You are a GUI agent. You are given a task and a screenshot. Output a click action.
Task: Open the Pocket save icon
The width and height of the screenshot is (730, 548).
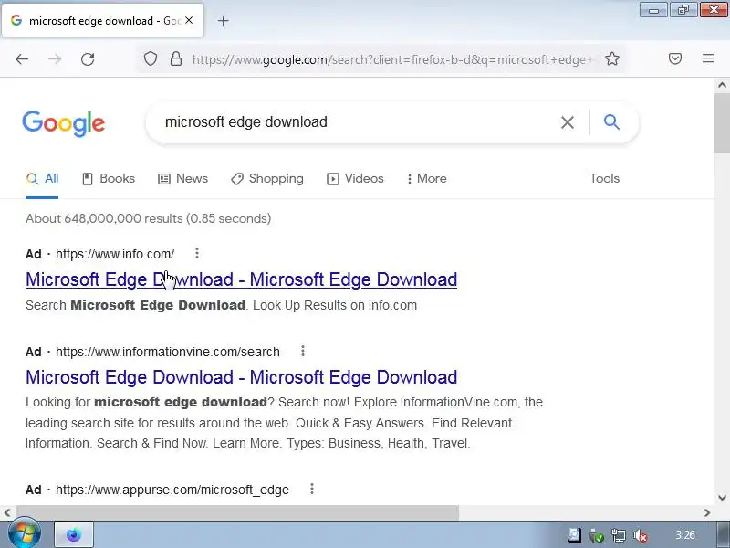[x=675, y=59]
